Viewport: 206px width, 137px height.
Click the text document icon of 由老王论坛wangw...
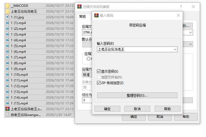(7, 115)
